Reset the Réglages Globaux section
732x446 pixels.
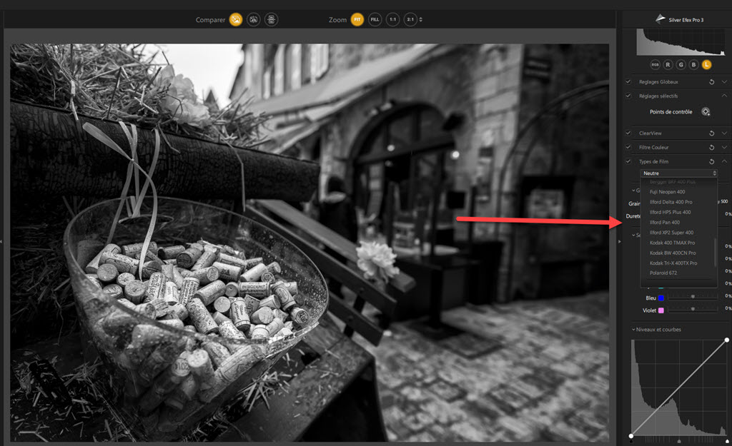point(711,82)
